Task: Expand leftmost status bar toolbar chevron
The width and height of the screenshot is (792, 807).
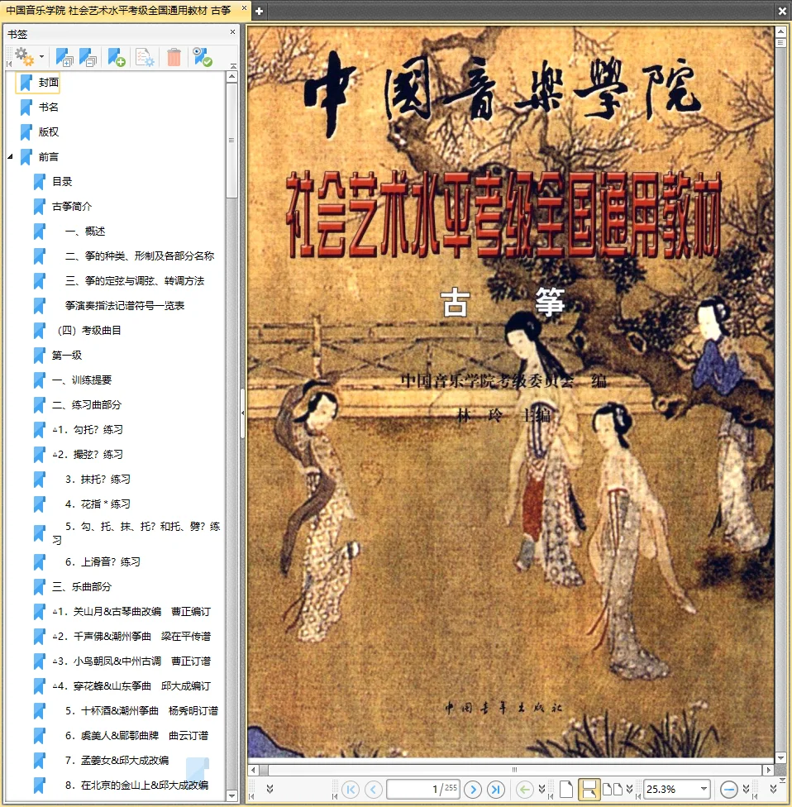Action: (x=270, y=789)
